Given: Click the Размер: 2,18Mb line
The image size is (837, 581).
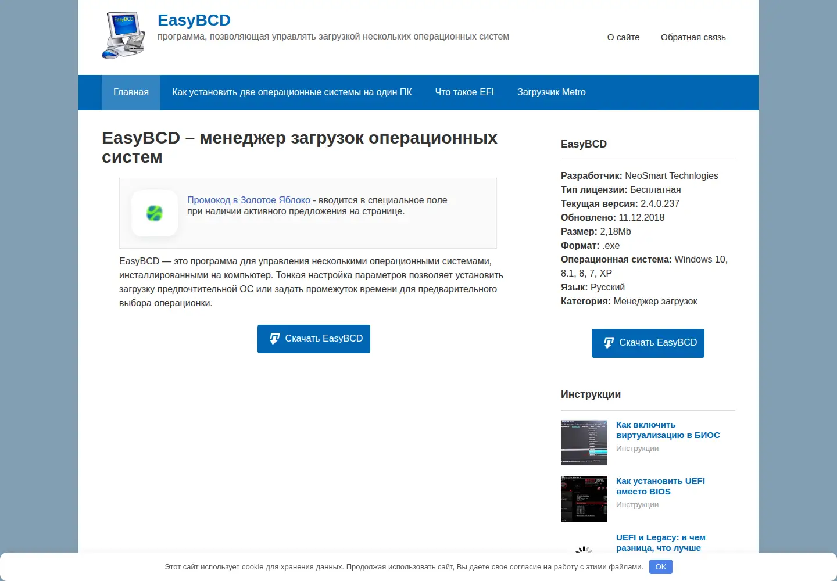Looking at the screenshot, I should 596,232.
